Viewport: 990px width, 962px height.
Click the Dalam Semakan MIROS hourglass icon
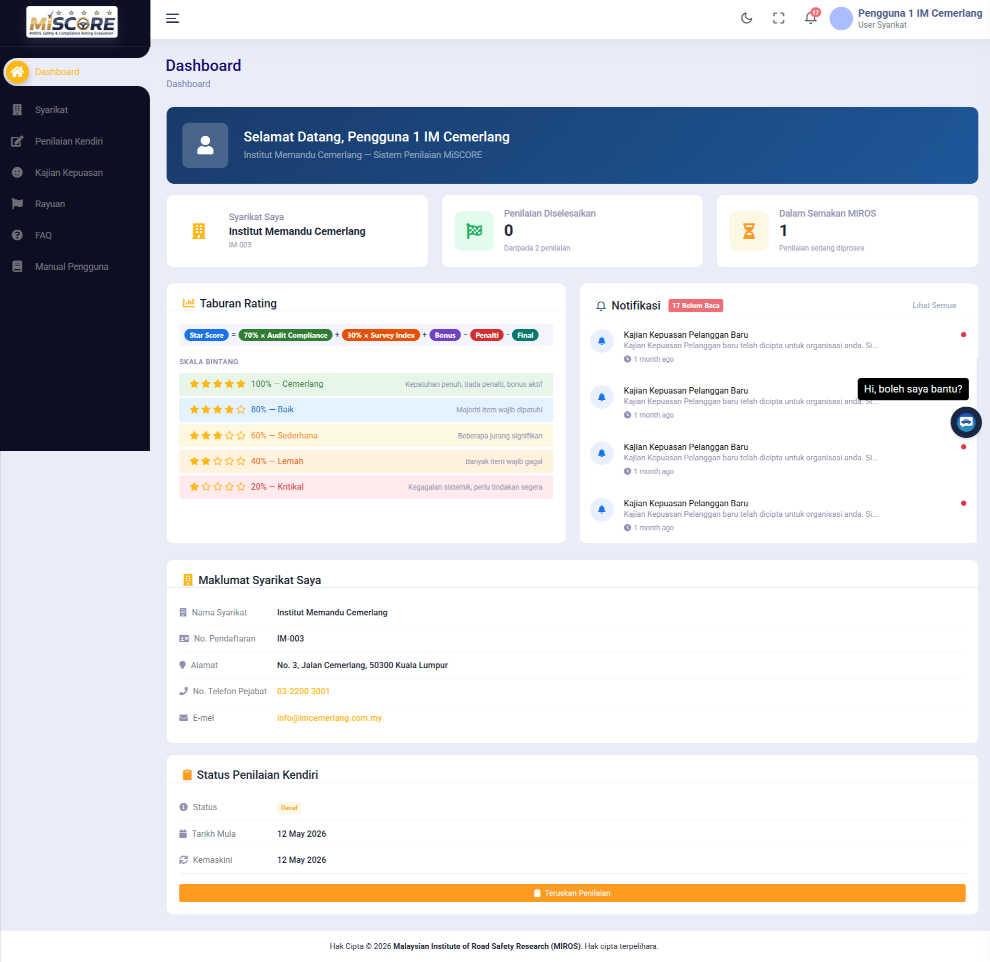[749, 231]
